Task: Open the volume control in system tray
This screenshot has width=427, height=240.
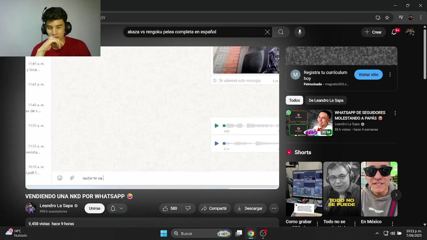Action: (x=393, y=233)
